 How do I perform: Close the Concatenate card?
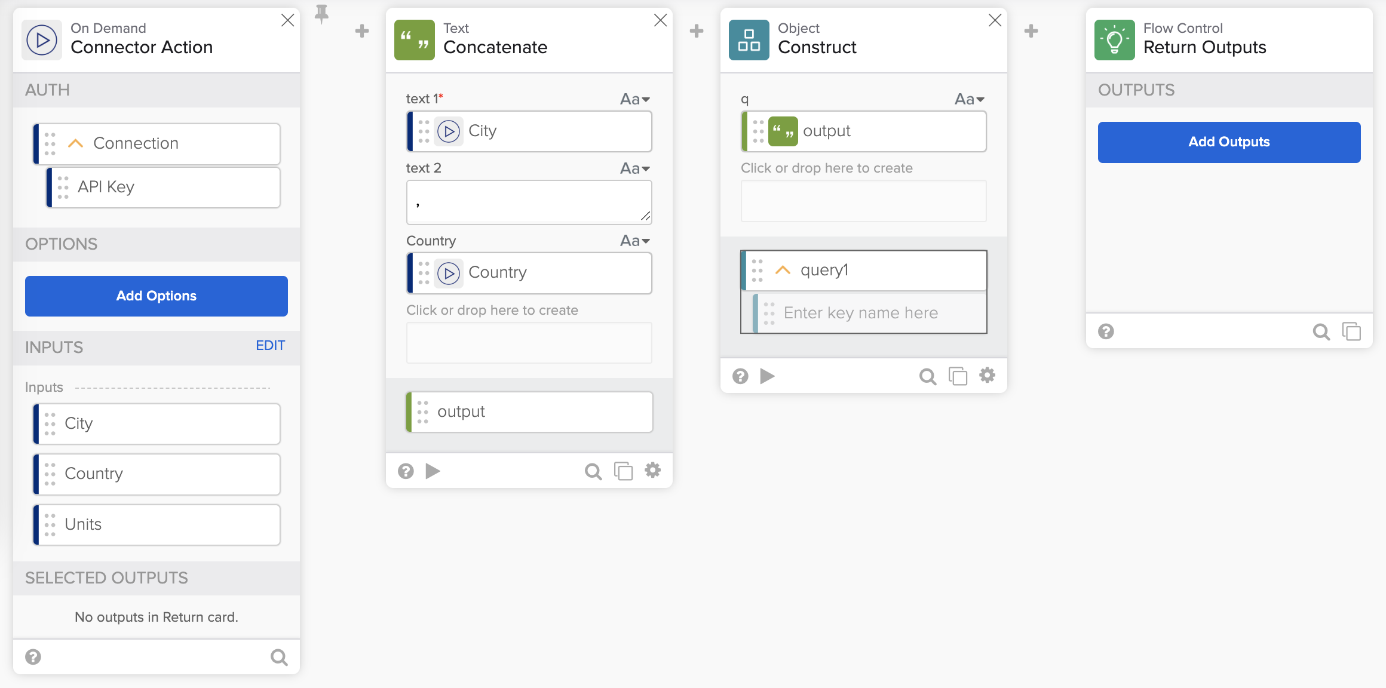coord(660,20)
